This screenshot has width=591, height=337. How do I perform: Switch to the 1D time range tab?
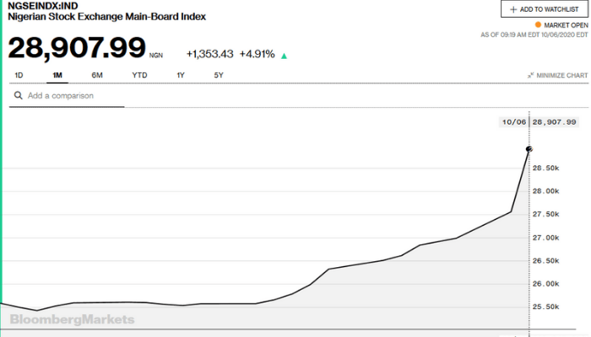[x=19, y=75]
